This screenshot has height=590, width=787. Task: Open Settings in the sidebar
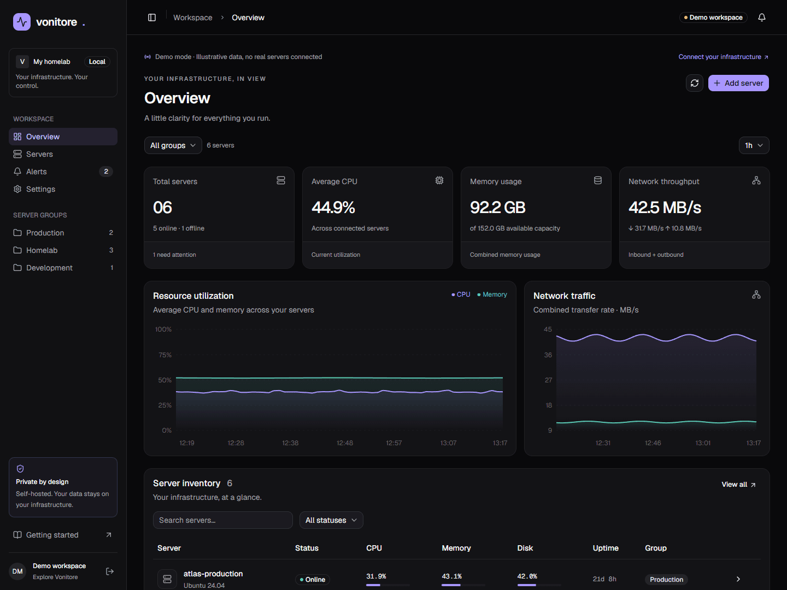[x=63, y=189]
